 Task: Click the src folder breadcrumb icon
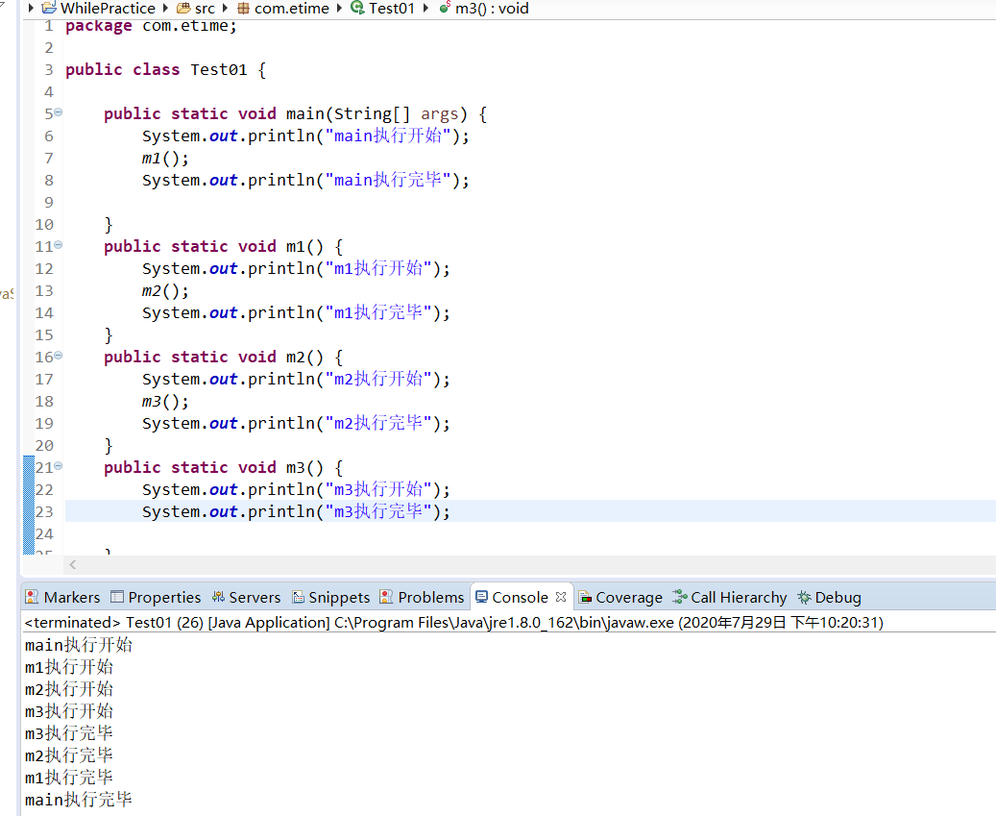click(x=183, y=9)
